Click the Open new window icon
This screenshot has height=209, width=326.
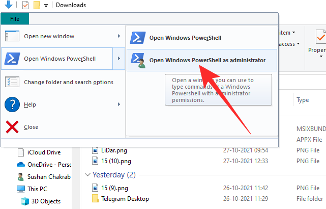(x=12, y=36)
